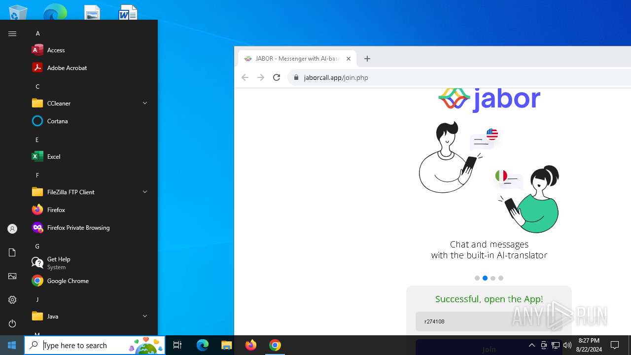Open Settings gear in Start sidebar
631x355 pixels.
(x=12, y=300)
